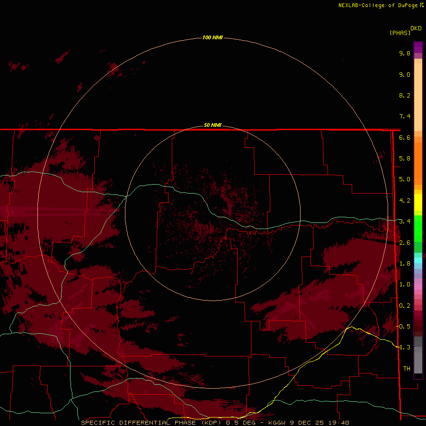Click the 0.2 legend value
Viewport: 426px width, 426px height.
pos(405,305)
